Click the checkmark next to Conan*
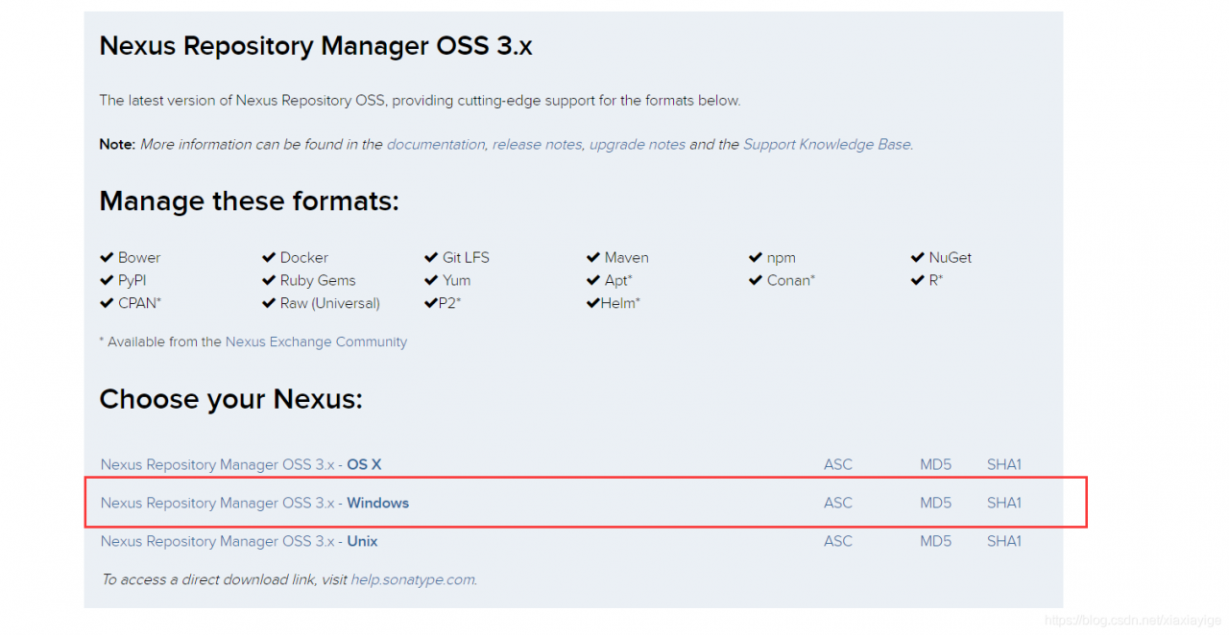The height and width of the screenshot is (635, 1229). (756, 280)
